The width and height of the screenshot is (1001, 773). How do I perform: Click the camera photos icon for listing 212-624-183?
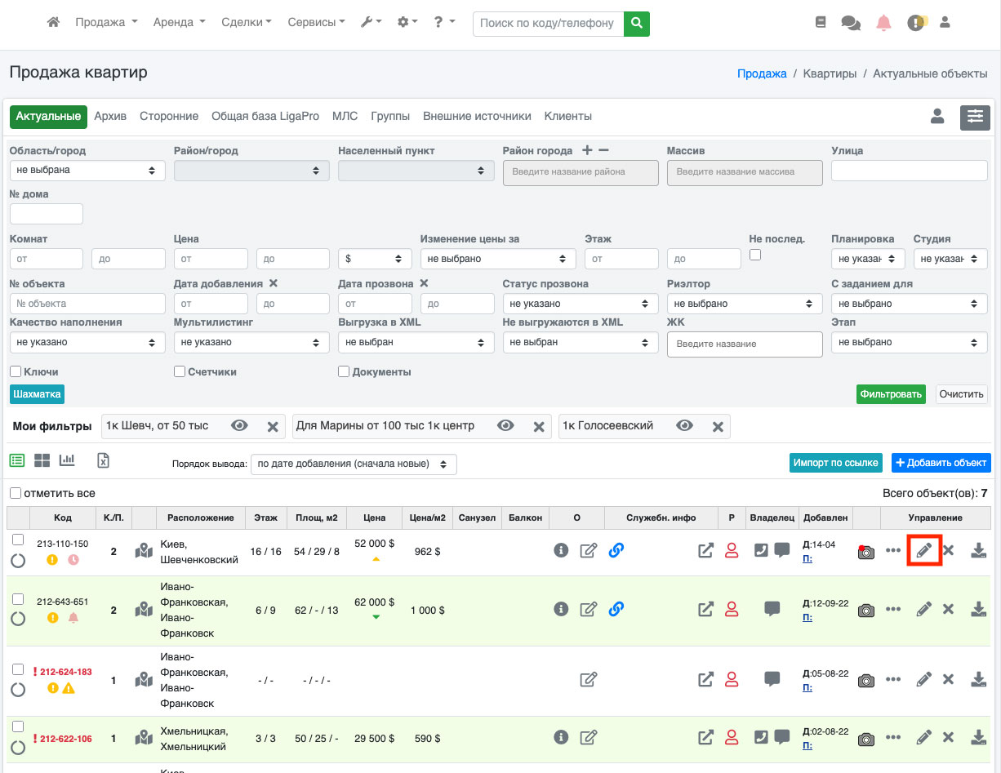(866, 680)
